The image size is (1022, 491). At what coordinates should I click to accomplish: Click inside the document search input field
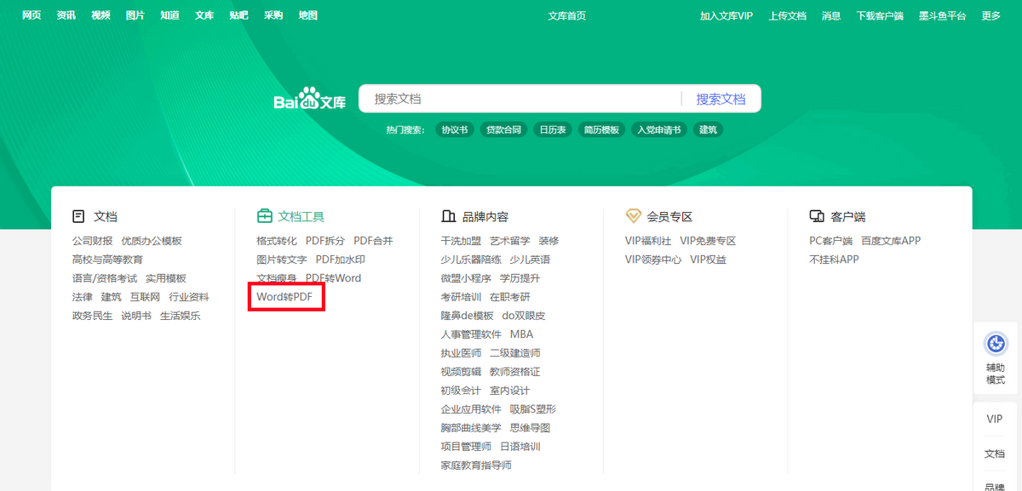[x=511, y=98]
